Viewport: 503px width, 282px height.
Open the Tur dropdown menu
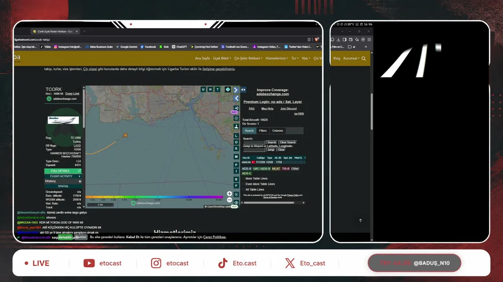point(295,58)
